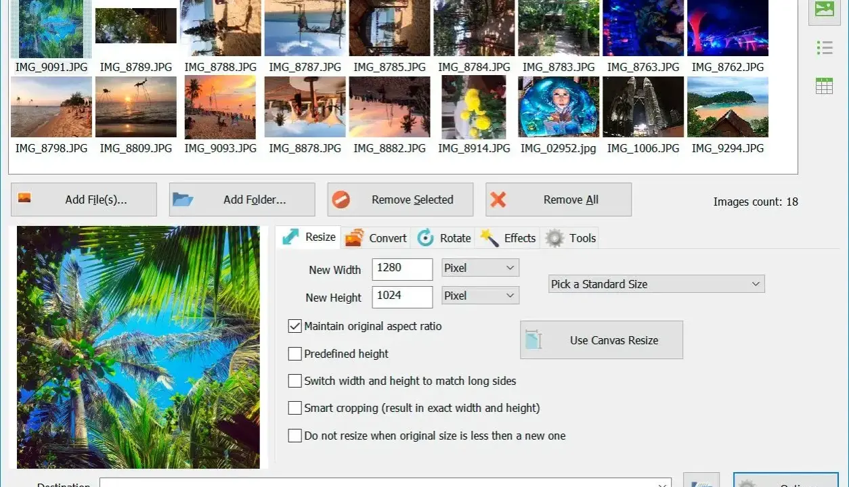Click the Add File(s) button
The height and width of the screenshot is (487, 849).
click(84, 200)
